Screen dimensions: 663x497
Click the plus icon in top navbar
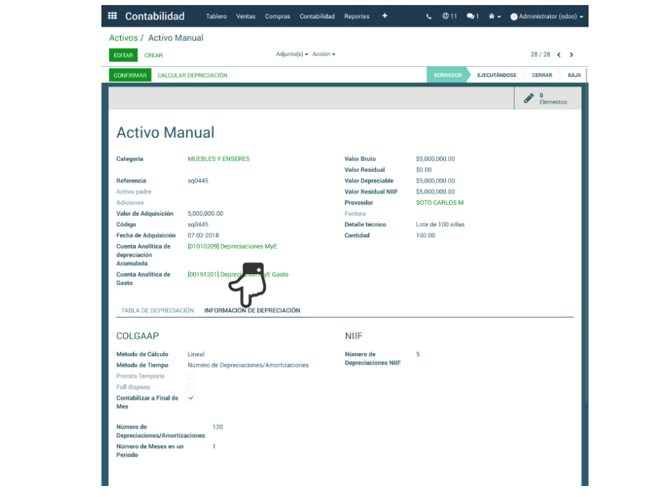point(384,16)
